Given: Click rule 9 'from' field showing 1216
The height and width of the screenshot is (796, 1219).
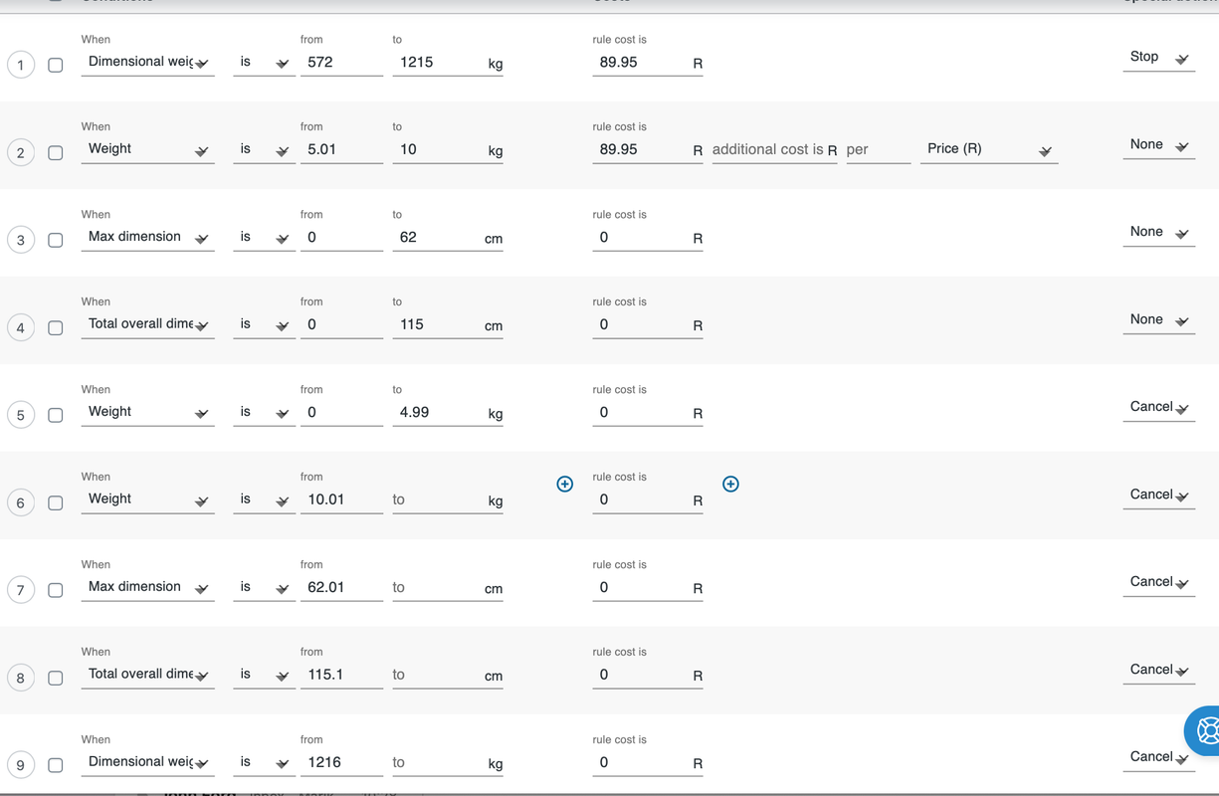Looking at the screenshot, I should pos(341,762).
